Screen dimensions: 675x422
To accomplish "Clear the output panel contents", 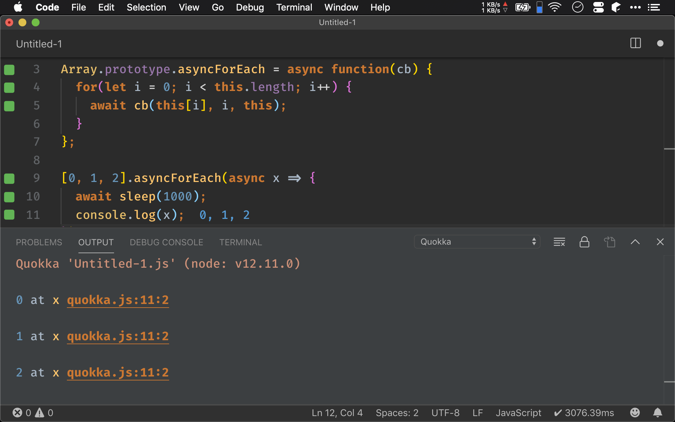I will (x=559, y=242).
